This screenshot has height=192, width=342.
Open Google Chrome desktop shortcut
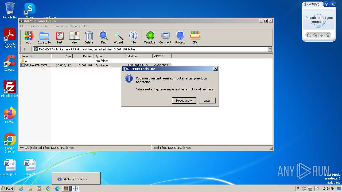tap(10, 143)
